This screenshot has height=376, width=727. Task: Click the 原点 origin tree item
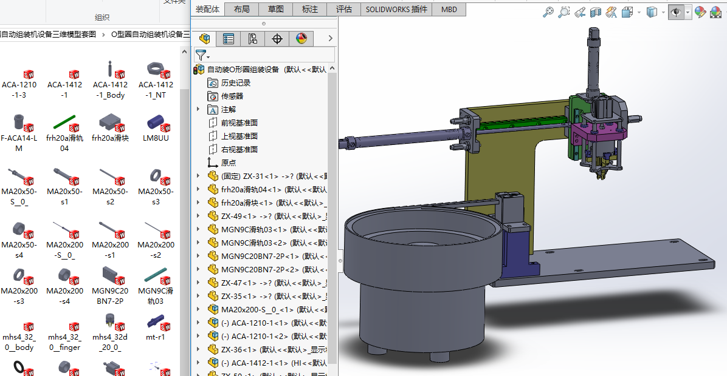point(229,163)
